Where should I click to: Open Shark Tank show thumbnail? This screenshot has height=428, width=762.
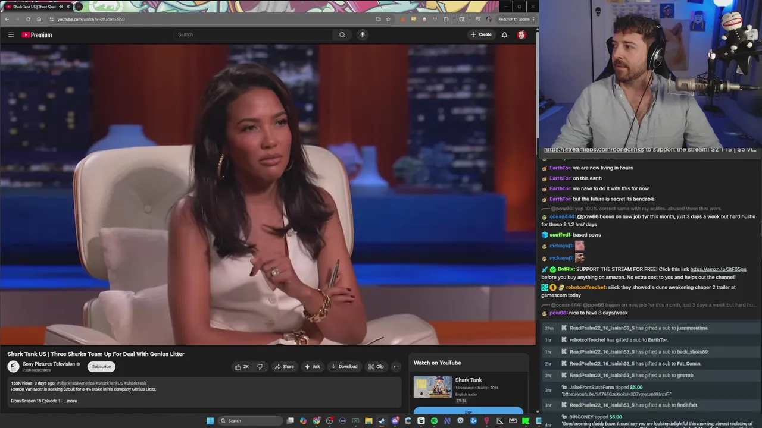pyautogui.click(x=433, y=386)
